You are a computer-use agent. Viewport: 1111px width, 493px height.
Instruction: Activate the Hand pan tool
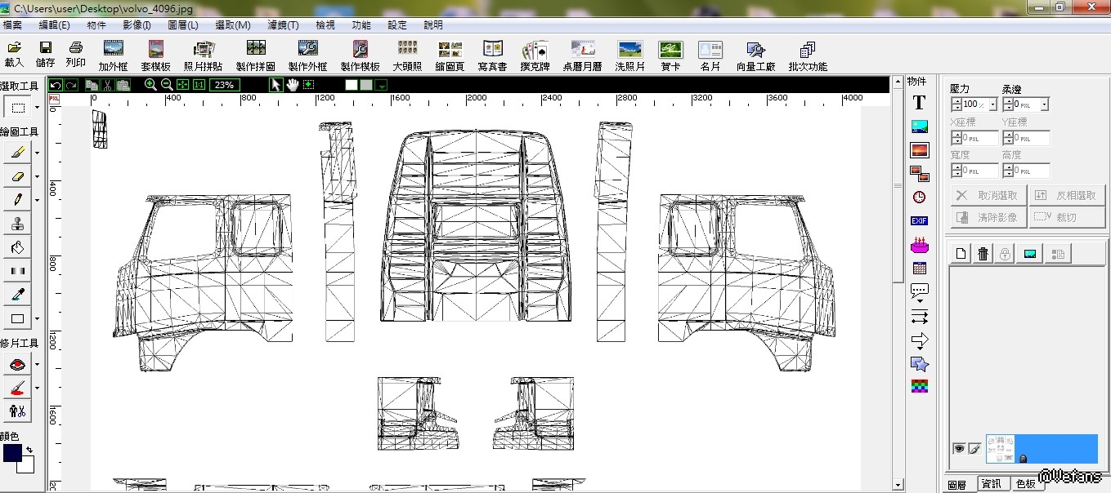(293, 85)
